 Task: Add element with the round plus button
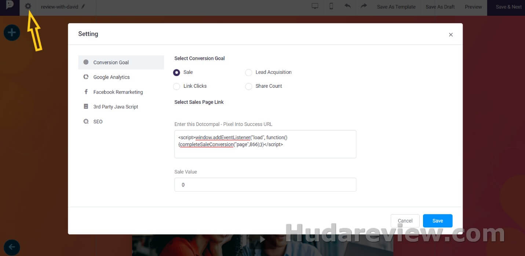[12, 33]
